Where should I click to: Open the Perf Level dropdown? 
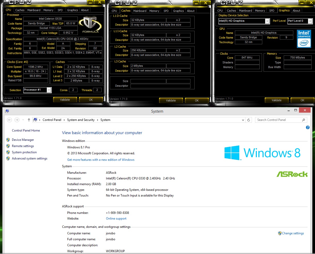tap(310, 21)
